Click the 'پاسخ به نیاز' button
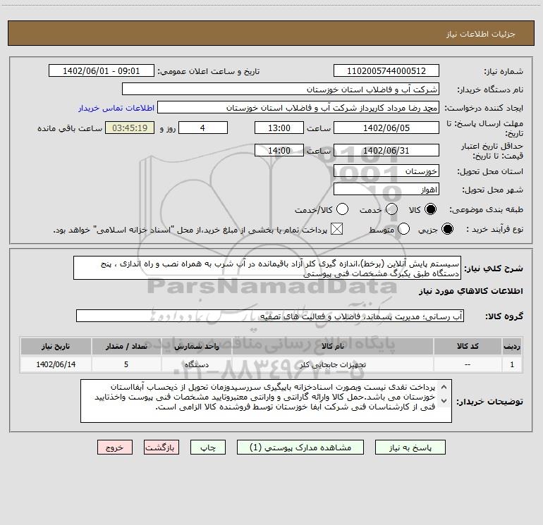Image resolution: width=543 pixels, height=525 pixels. tap(410, 447)
